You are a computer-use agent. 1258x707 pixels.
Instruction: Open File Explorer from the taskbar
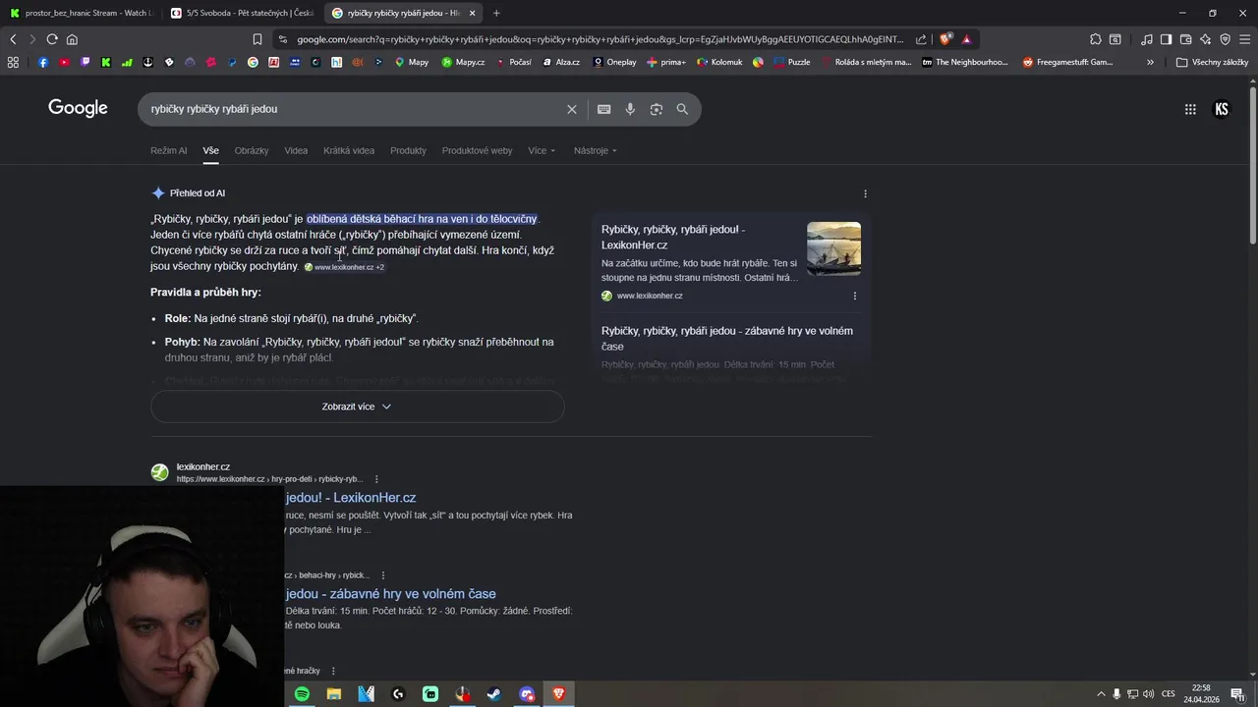tap(334, 694)
